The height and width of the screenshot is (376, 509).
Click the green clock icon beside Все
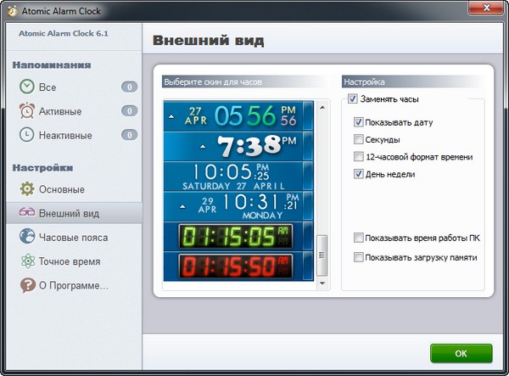[27, 87]
